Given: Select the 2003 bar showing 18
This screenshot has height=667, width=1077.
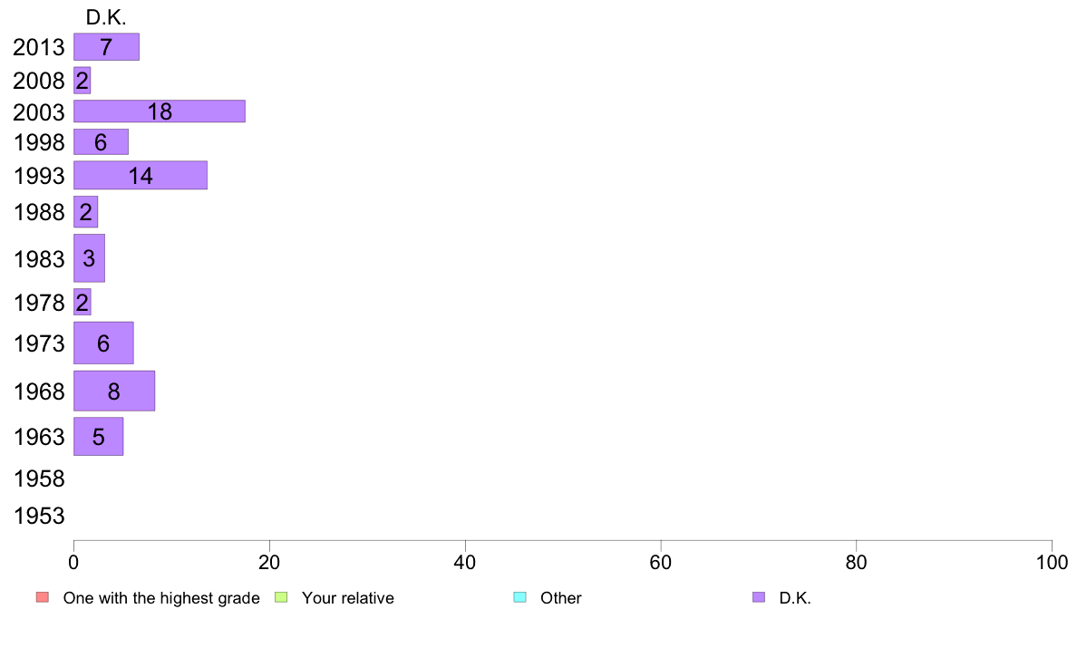Looking at the screenshot, I should coord(160,111).
